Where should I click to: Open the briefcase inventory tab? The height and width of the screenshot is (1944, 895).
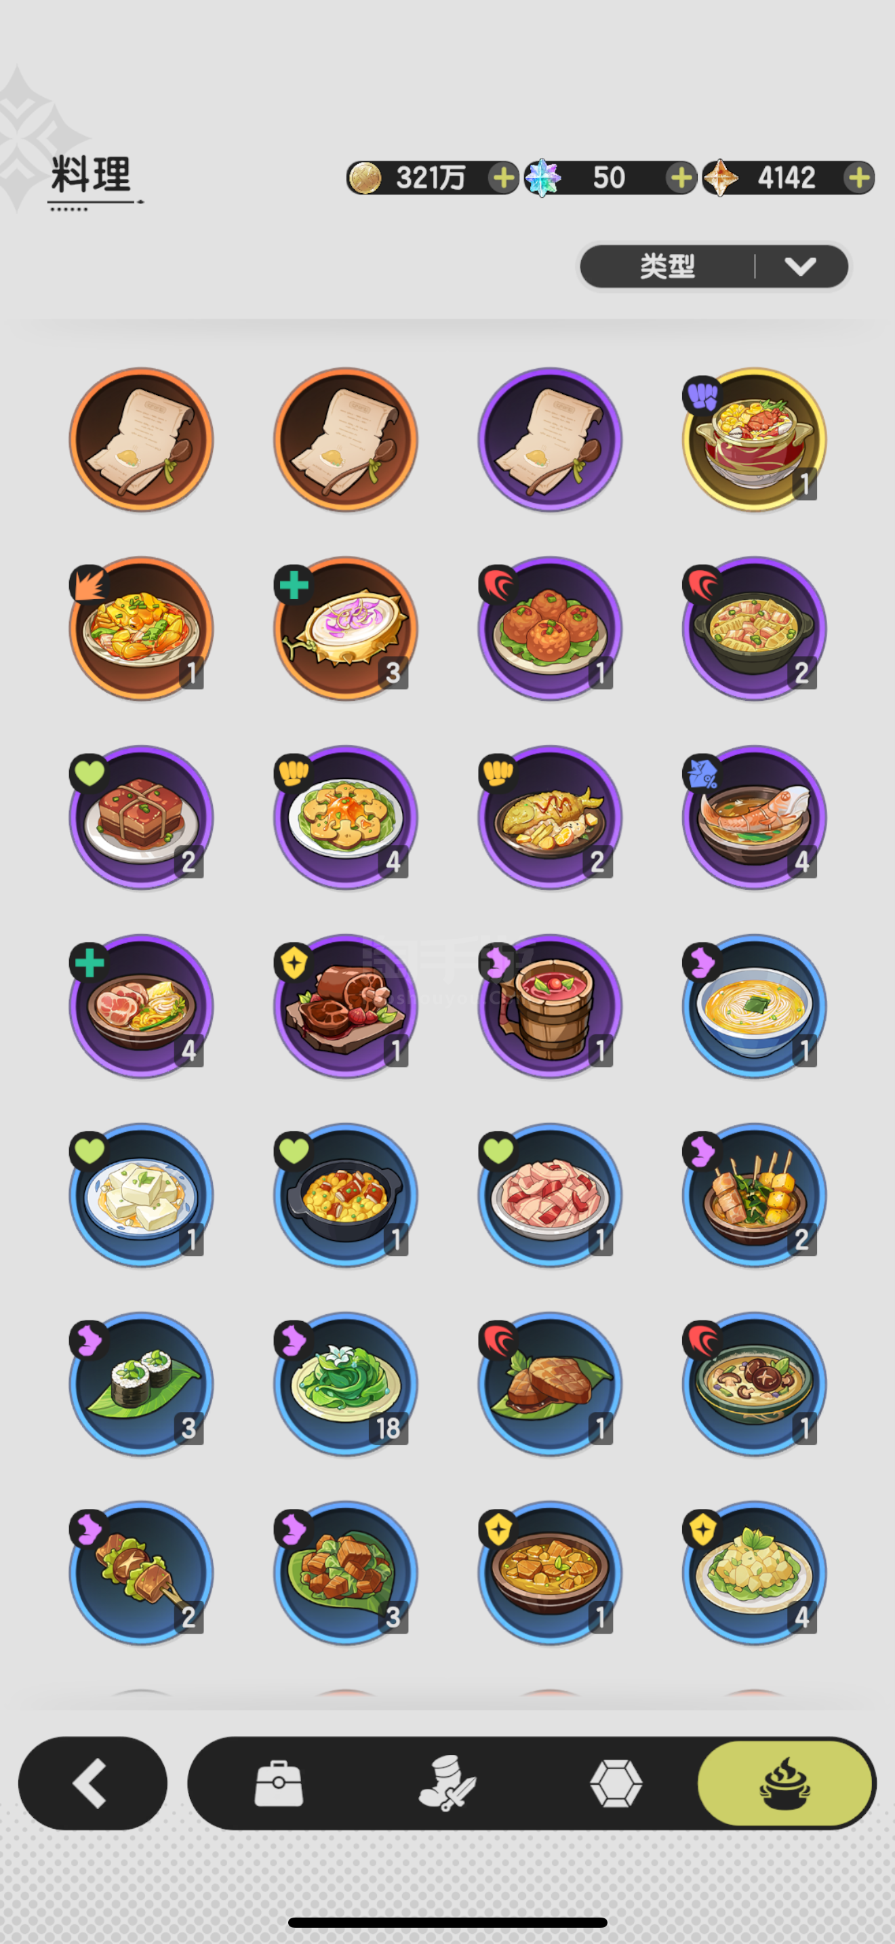(279, 1784)
